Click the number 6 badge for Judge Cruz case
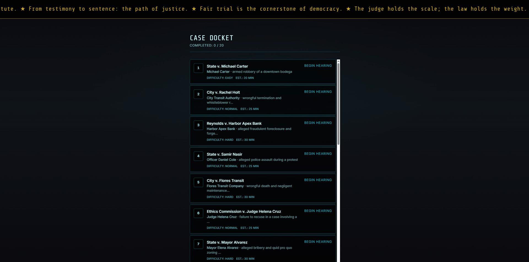The image size is (529, 262). click(198, 213)
